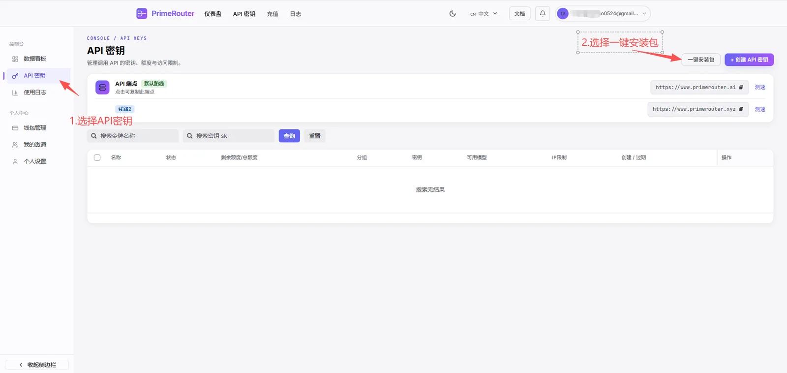Viewport: 787px width, 373px height.
Task: Click the CONSOLE breadcrumb
Action: [98, 38]
